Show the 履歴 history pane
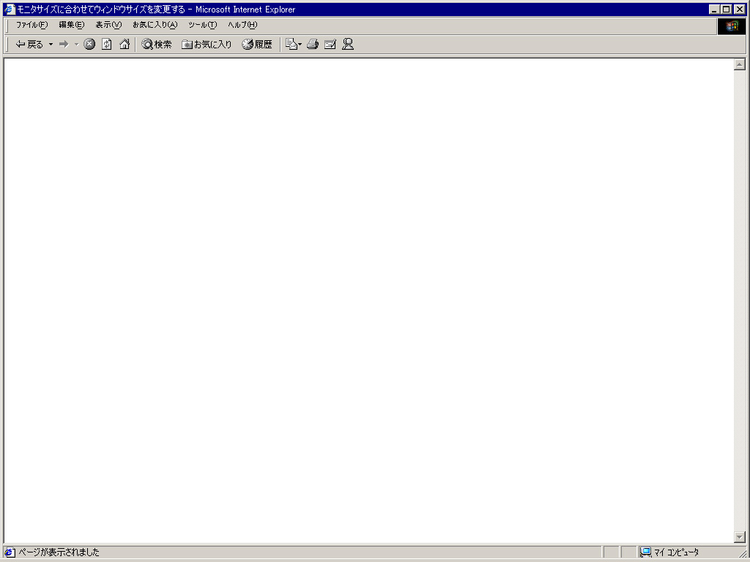The image size is (750, 562). point(257,45)
